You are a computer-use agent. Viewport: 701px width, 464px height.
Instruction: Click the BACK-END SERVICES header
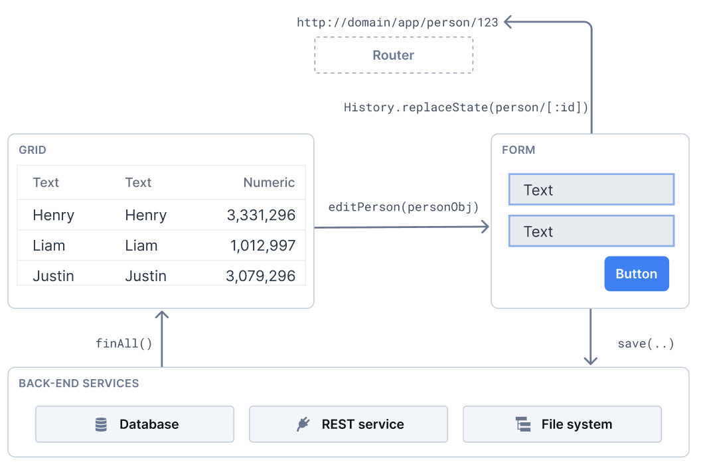79,383
